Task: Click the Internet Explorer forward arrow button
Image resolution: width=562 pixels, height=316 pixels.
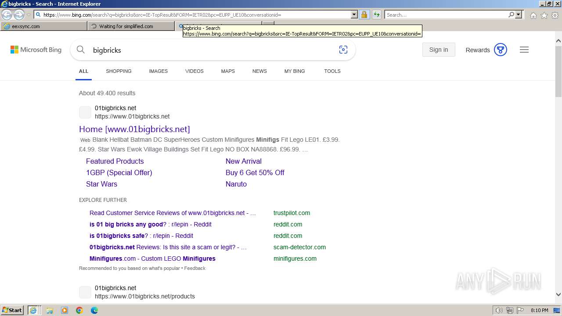Action: pyautogui.click(x=19, y=14)
